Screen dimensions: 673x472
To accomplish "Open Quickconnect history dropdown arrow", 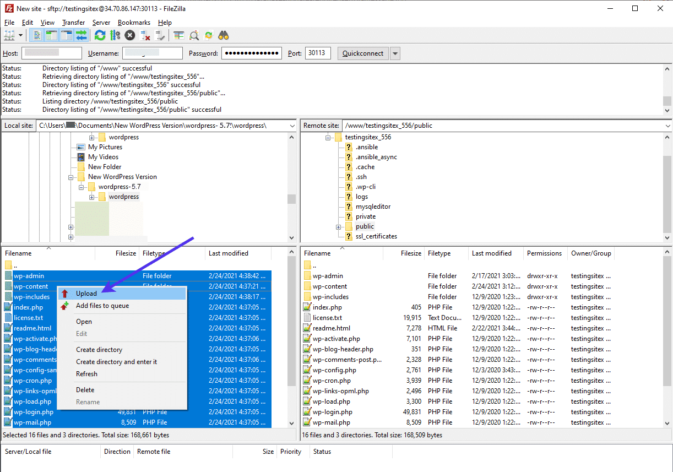I will tap(395, 53).
